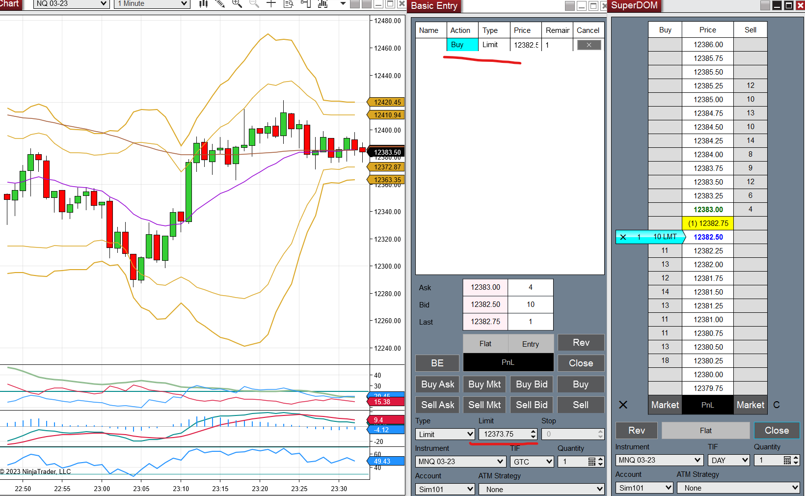Click the SuperDOM Flat button
The image size is (805, 496).
click(x=706, y=430)
